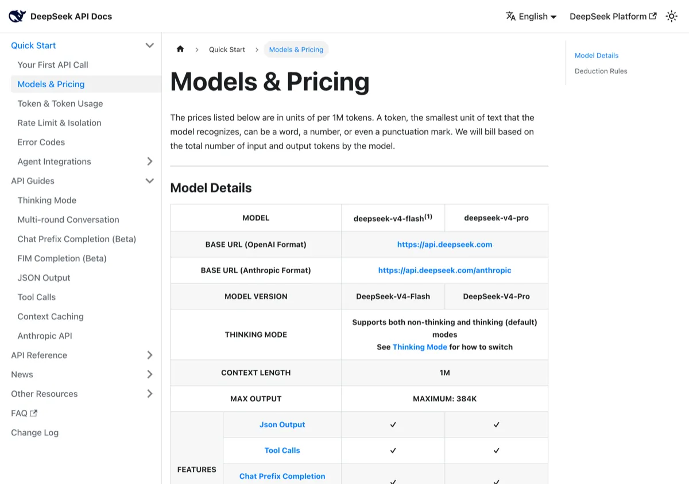Viewport: 689px width, 484px height.
Task: Click the Models & Pricing breadcrumb
Action: (296, 49)
